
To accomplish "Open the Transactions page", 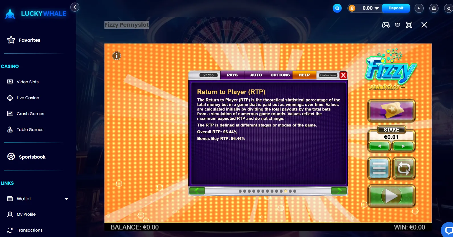I will coord(25,230).
